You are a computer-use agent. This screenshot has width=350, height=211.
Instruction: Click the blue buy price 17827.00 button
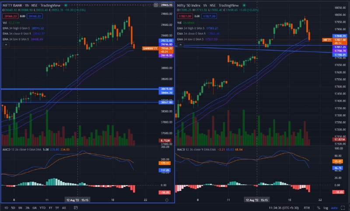coord(209,16)
